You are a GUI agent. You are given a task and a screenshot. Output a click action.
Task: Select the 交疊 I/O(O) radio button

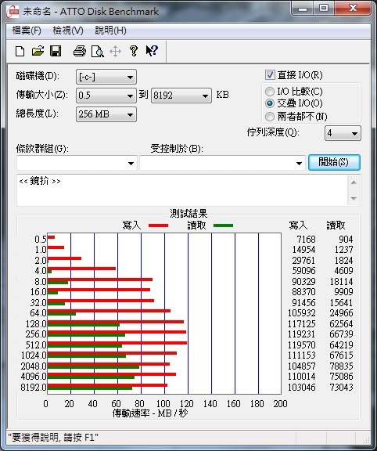(270, 103)
